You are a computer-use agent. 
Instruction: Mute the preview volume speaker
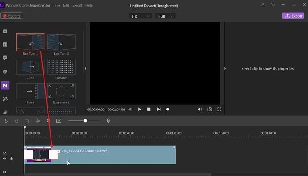point(199,109)
